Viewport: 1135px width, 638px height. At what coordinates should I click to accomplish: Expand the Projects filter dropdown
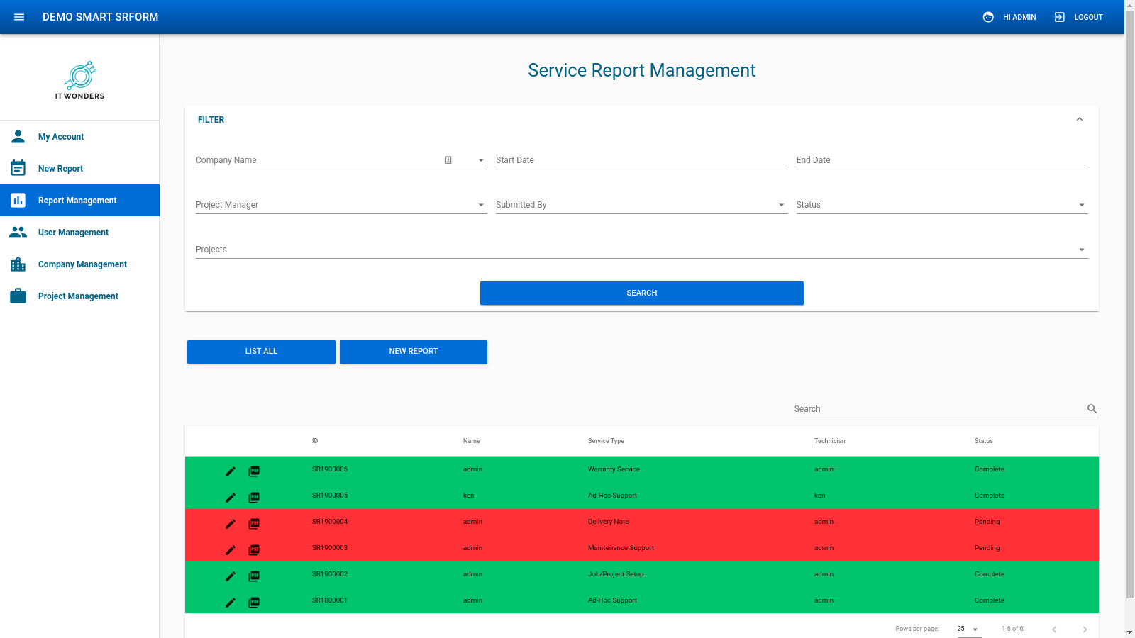click(1081, 249)
